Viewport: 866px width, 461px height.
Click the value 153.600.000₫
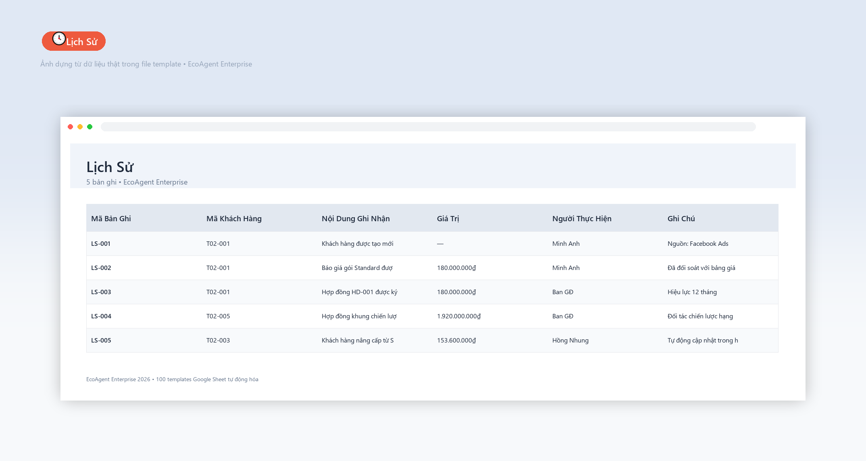coord(456,340)
